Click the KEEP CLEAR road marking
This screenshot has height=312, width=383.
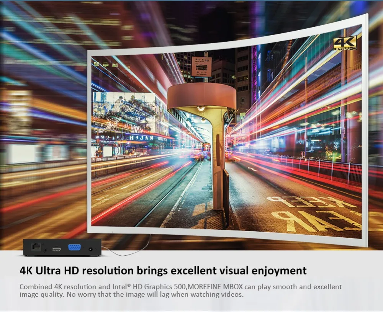click(x=314, y=212)
